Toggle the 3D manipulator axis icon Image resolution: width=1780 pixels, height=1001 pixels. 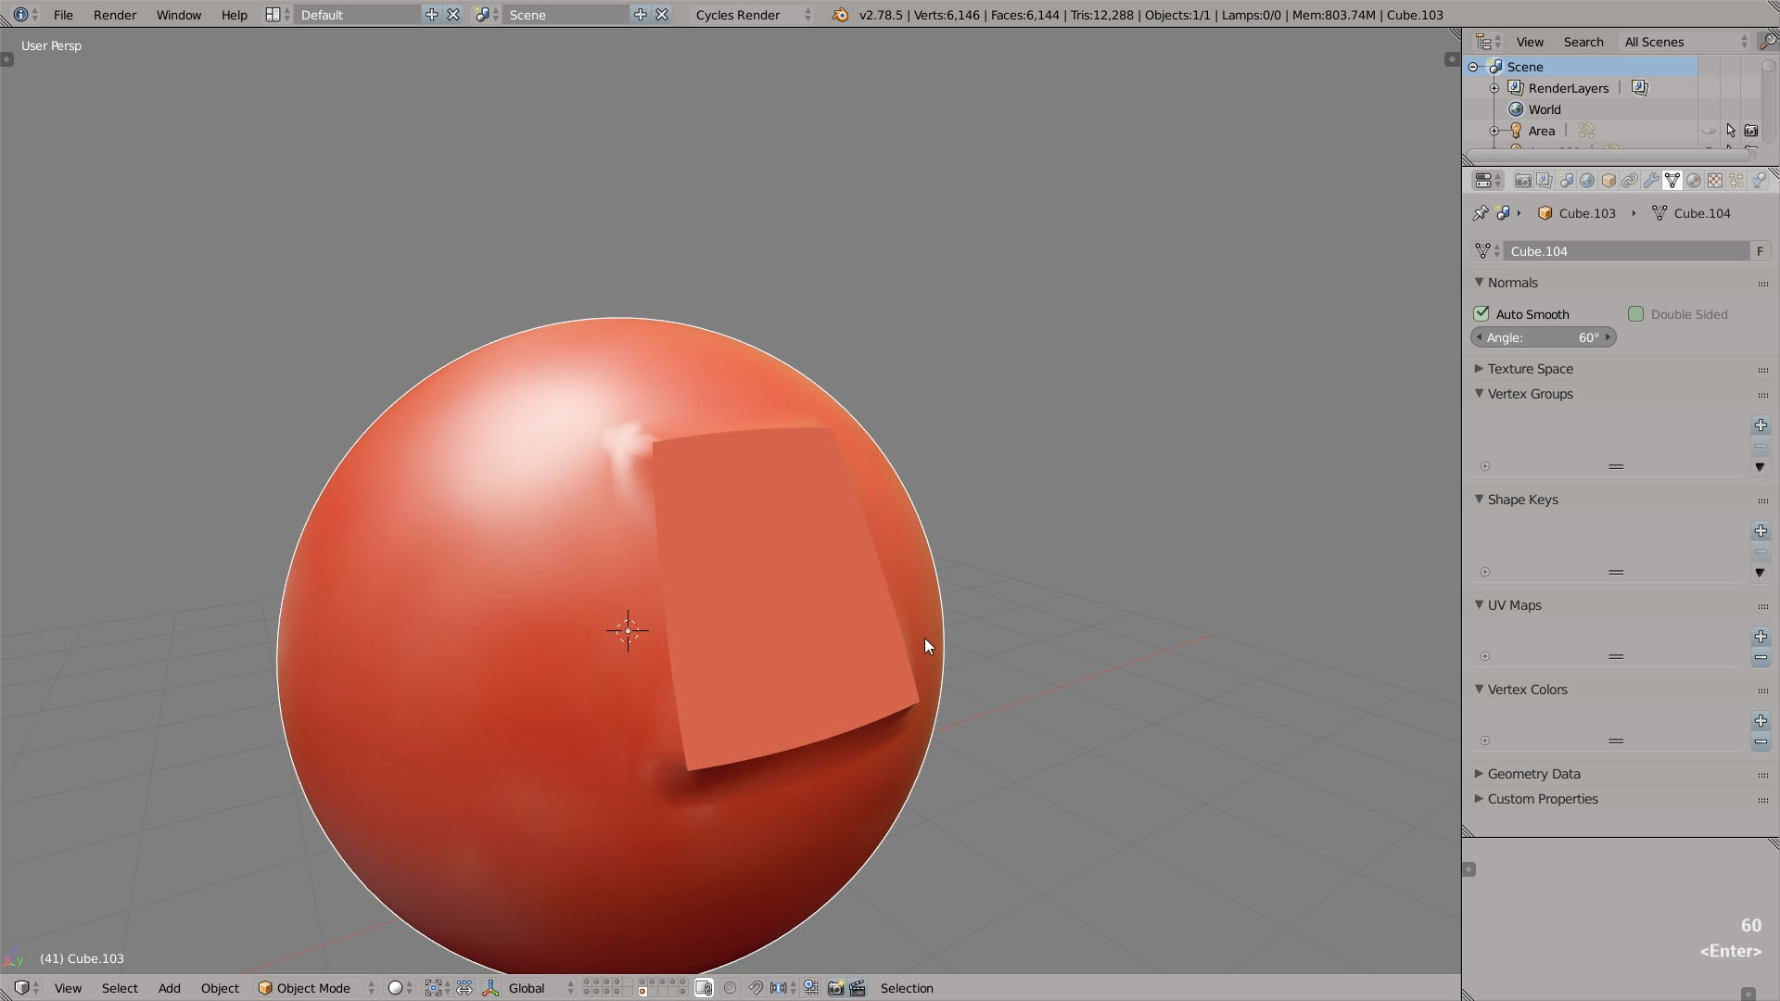[490, 988]
